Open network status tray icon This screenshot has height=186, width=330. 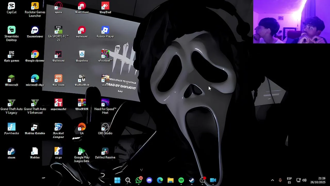coord(299,180)
